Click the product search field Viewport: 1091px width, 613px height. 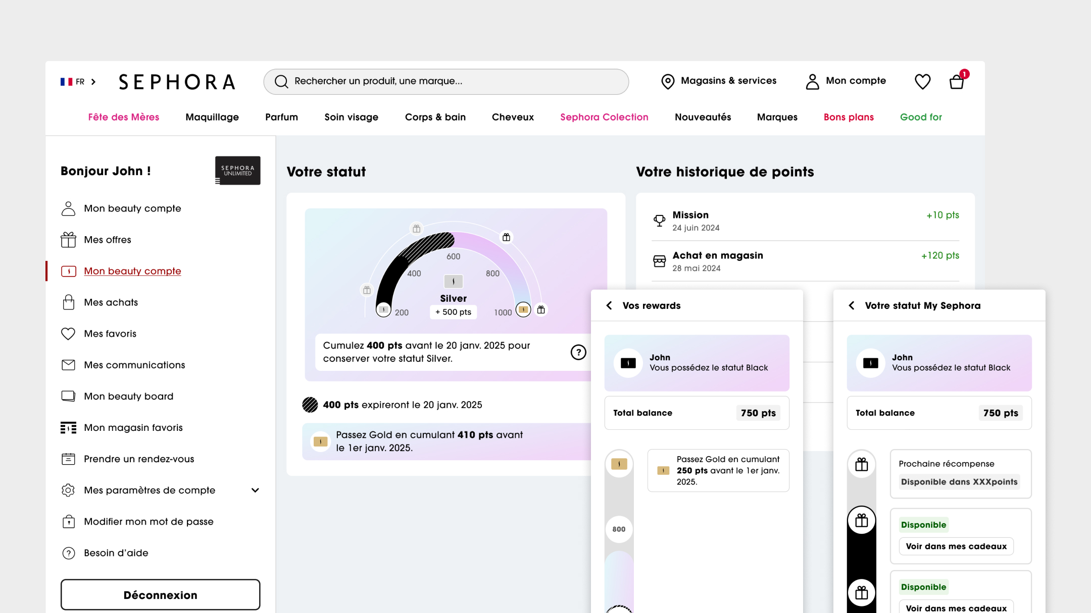[x=446, y=82]
